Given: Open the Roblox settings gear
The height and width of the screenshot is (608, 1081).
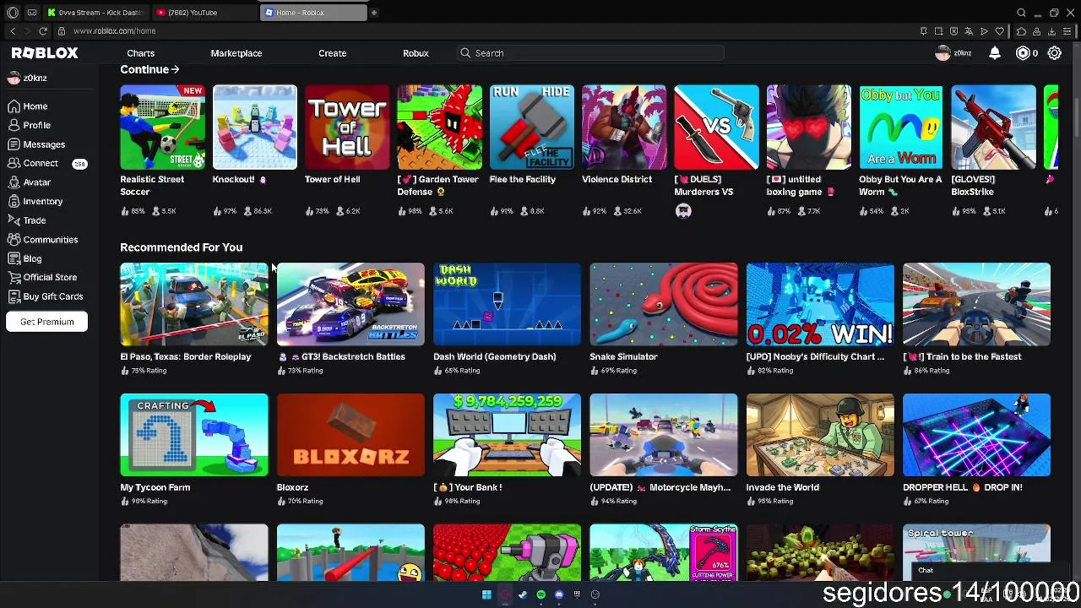Looking at the screenshot, I should [x=1055, y=53].
